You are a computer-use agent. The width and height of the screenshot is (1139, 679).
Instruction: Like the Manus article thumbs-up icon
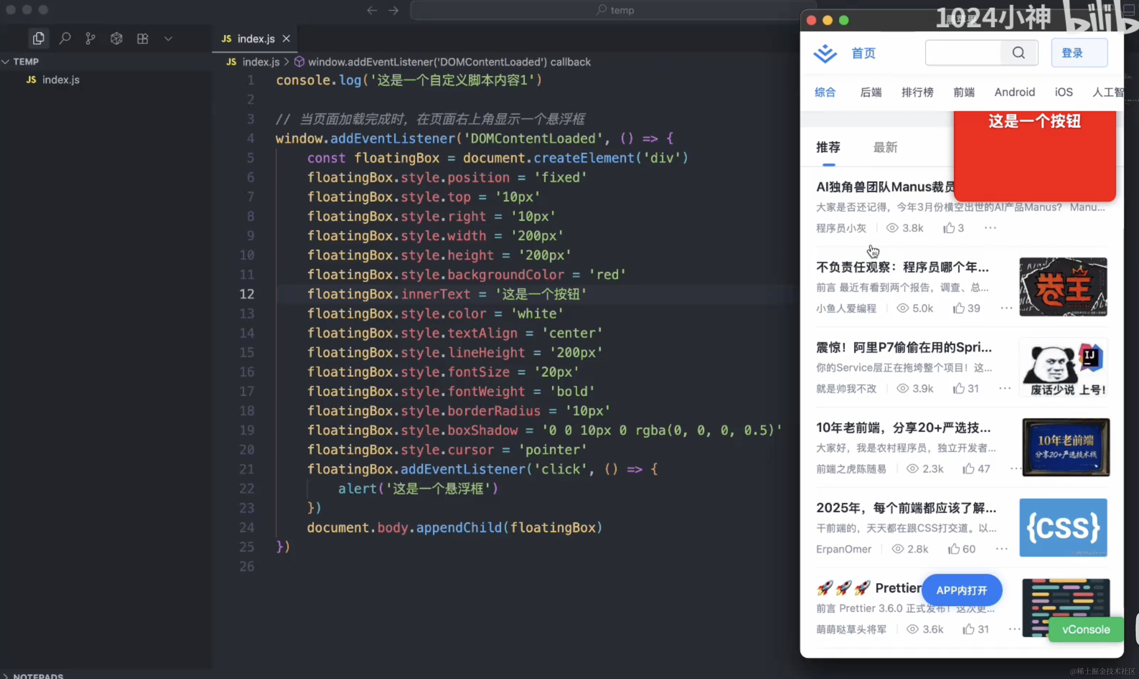[x=949, y=228]
